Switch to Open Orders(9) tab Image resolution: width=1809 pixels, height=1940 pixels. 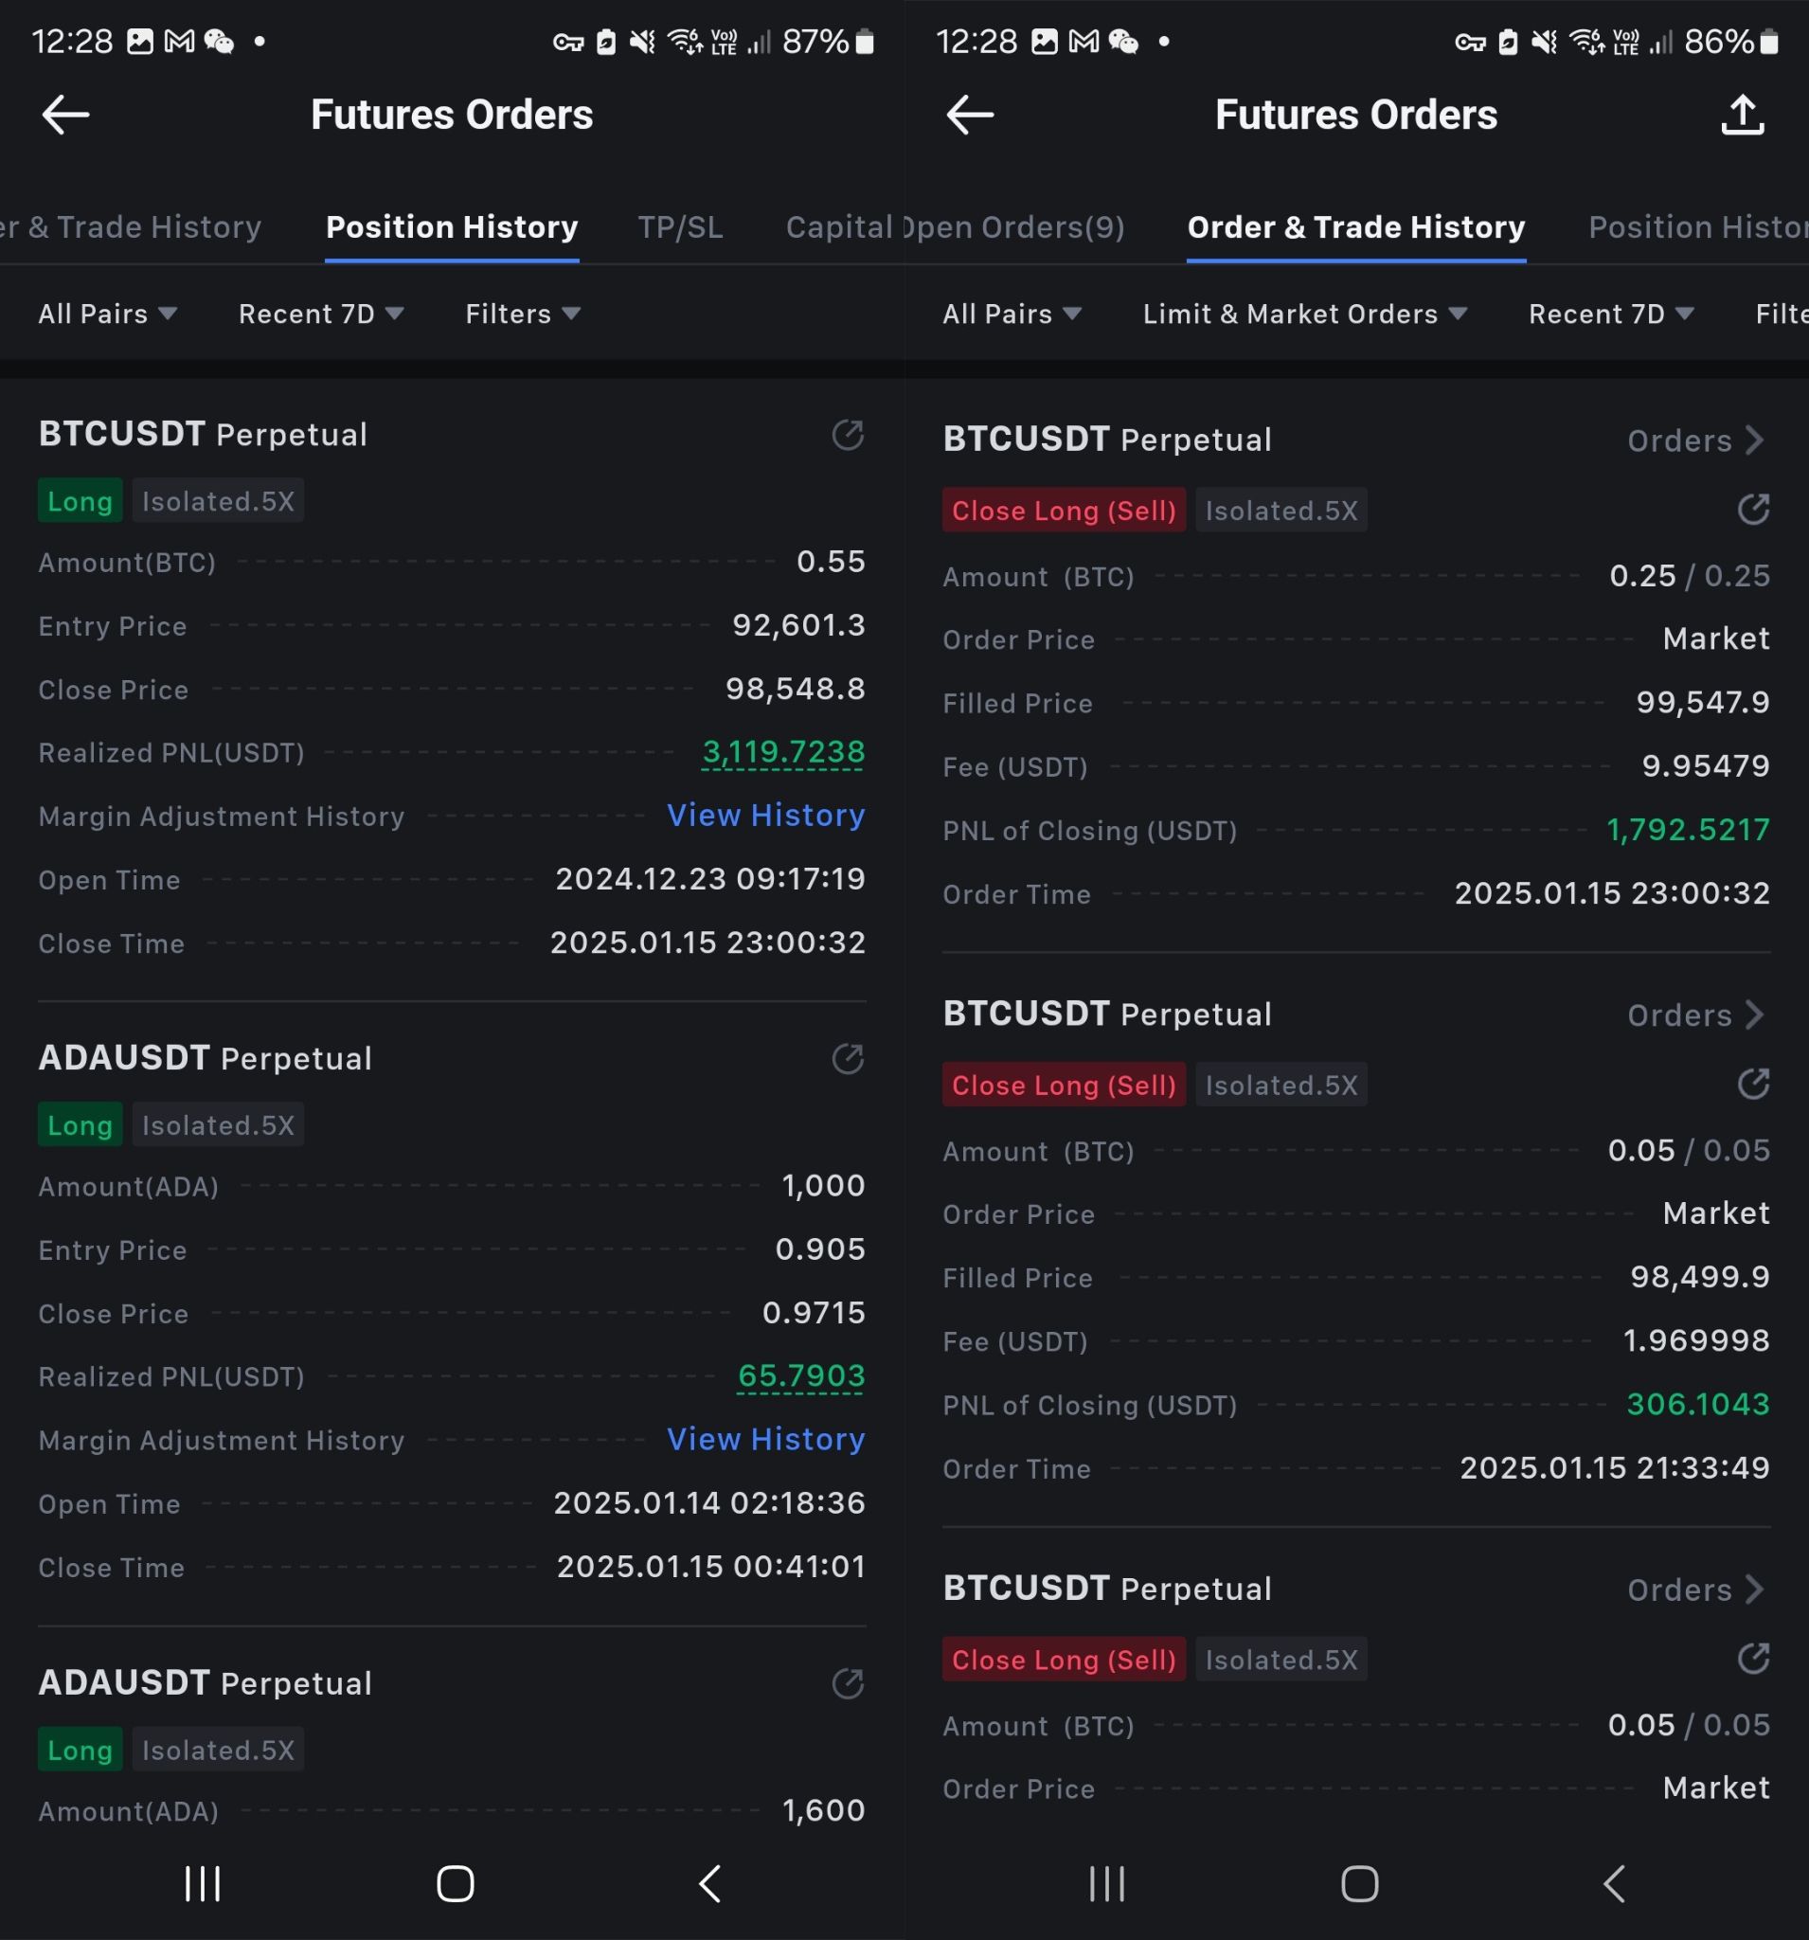pyautogui.click(x=1014, y=227)
